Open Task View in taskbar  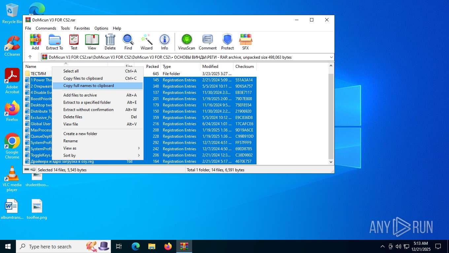[119, 246]
